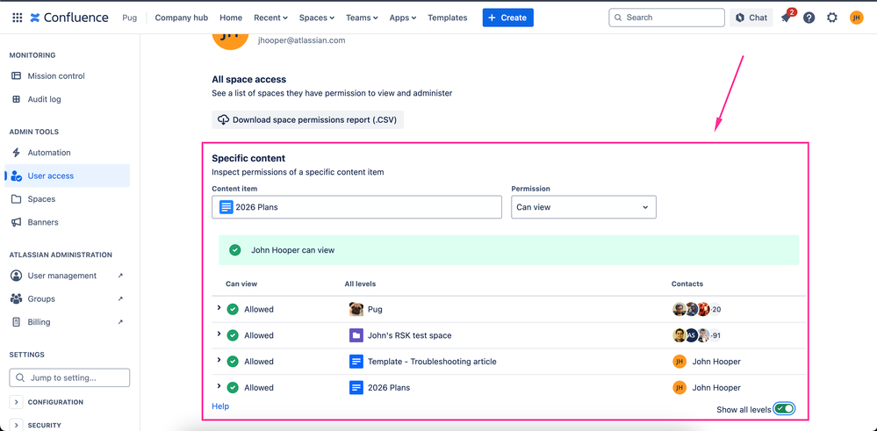
Task: Open notifications bell icon
Action: tap(787, 18)
